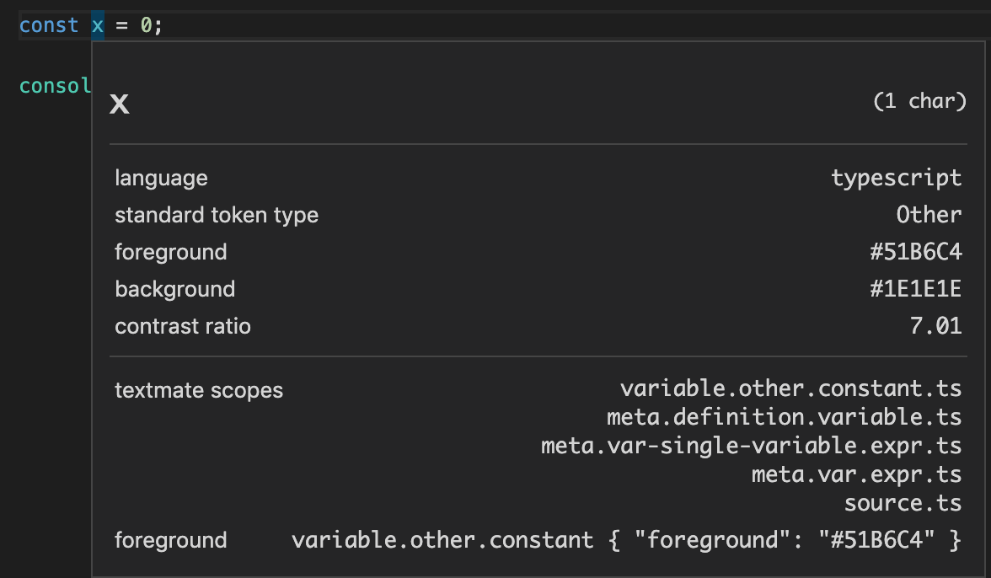This screenshot has width=991, height=578.
Task: Select the standard token type row
Action: tap(217, 215)
